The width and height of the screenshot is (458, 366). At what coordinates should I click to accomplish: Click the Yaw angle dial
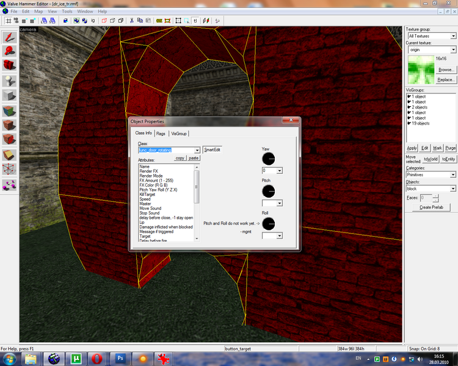[x=269, y=159]
